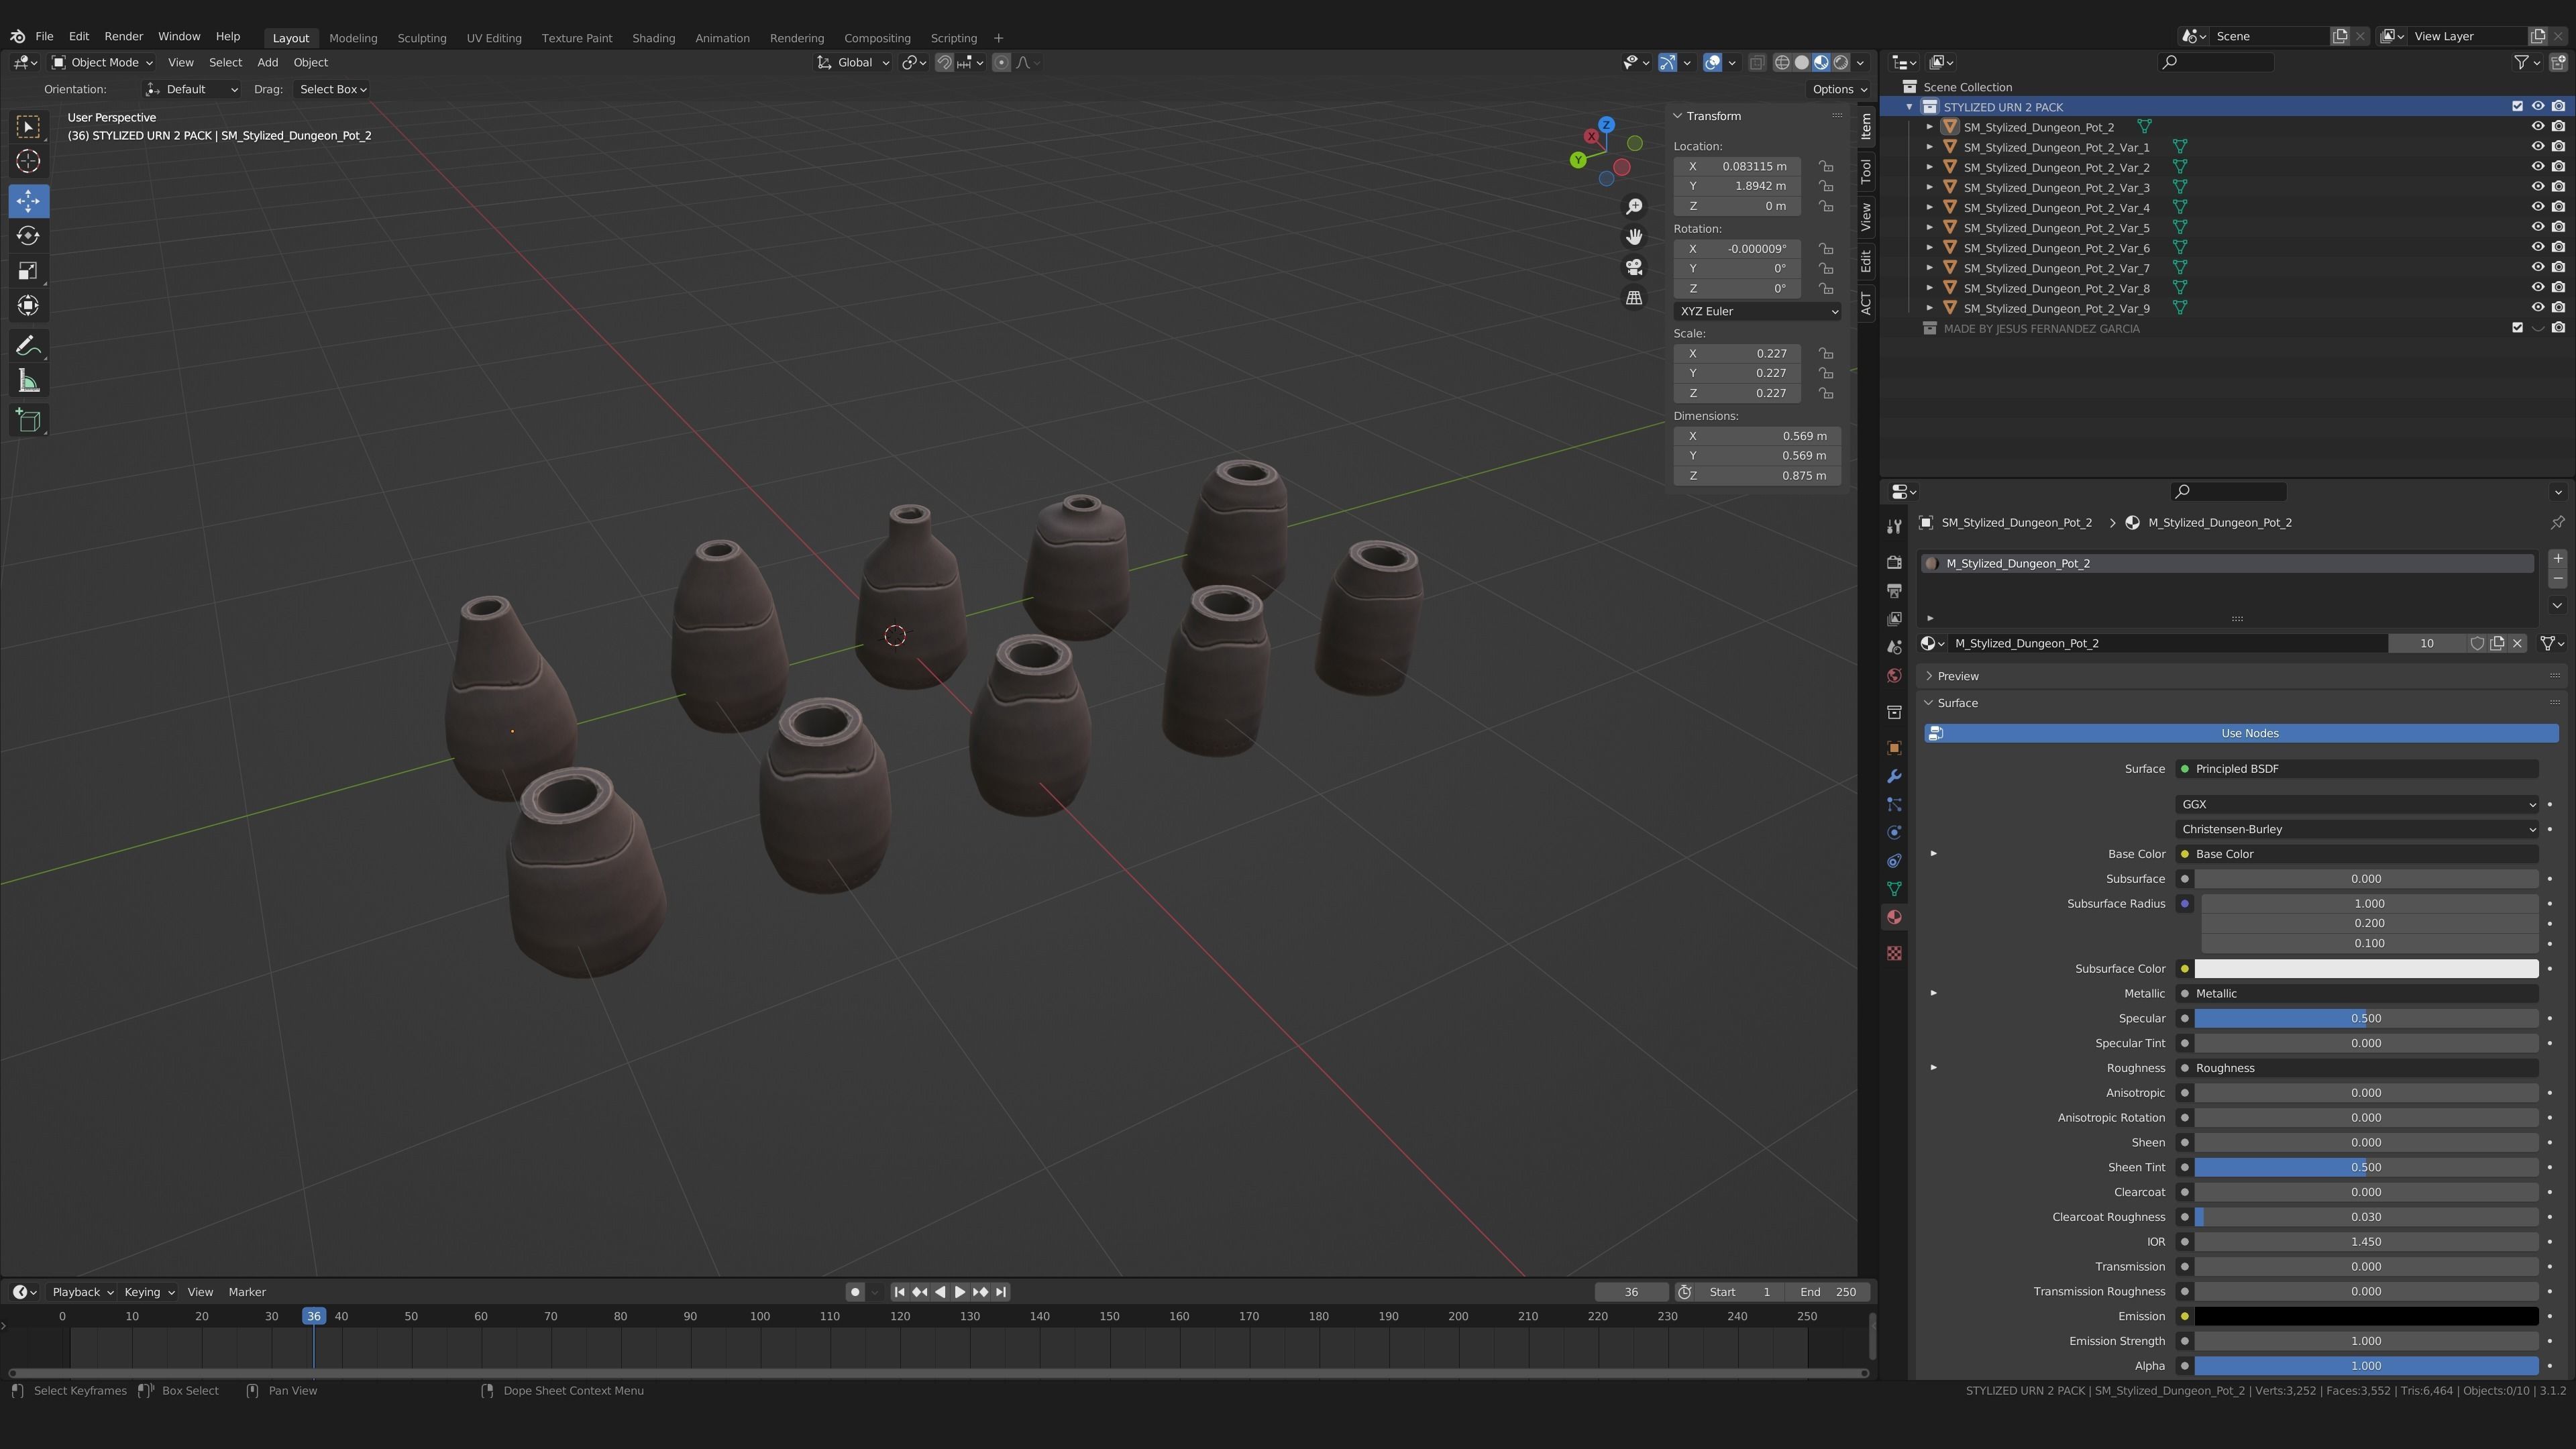
Task: Add a new material slot with plus
Action: coord(2557,558)
